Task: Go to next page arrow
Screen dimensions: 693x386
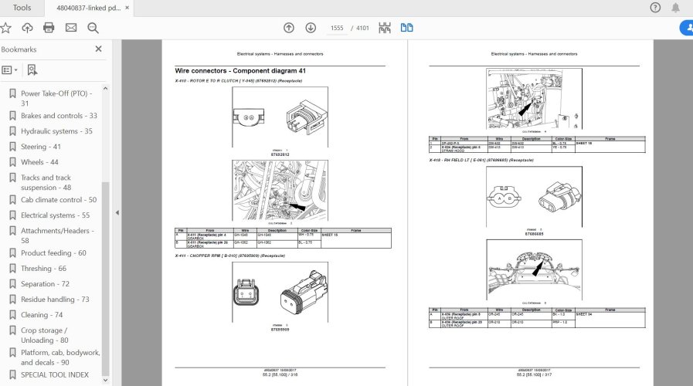Action: pos(311,28)
